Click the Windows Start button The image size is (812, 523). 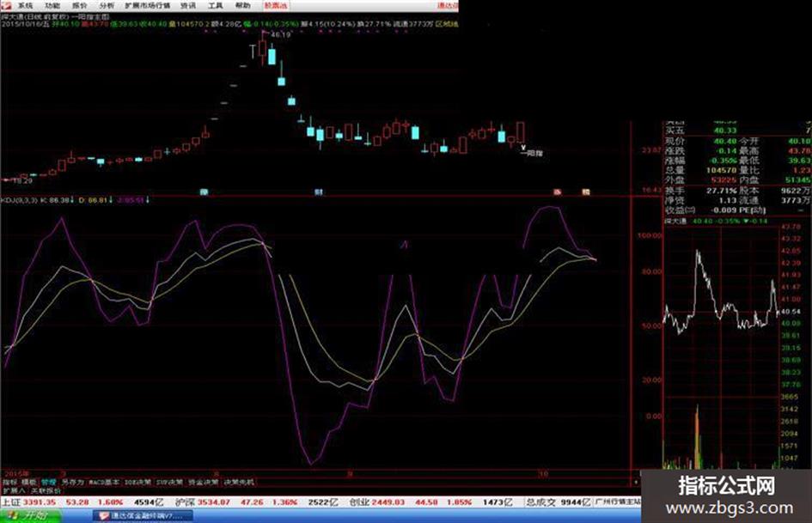[x=30, y=516]
